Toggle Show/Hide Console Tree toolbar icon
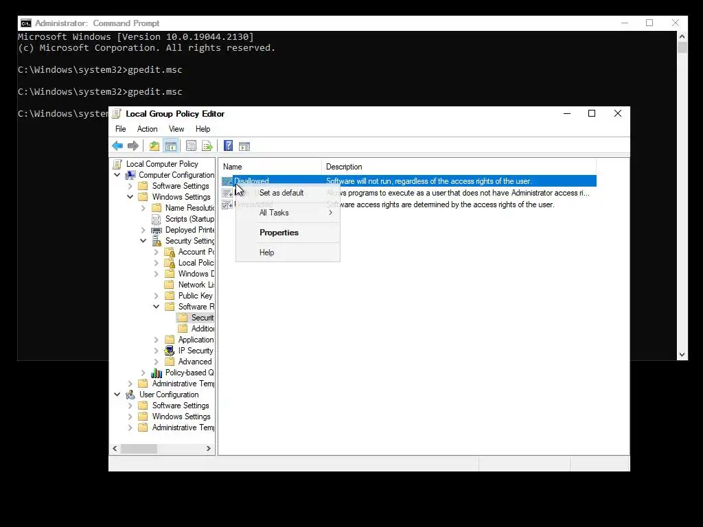Screen dimensions: 703x527 pyautogui.click(x=171, y=145)
